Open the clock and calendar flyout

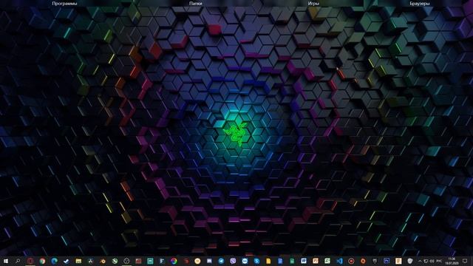452,261
